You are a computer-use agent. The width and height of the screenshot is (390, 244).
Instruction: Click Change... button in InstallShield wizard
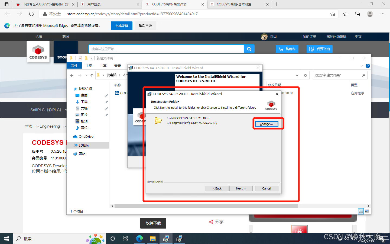point(266,124)
